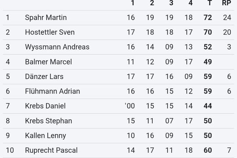237x158 pixels.
Task: Click the RP column header
Action: point(226,3)
